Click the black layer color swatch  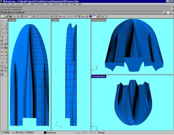coord(45,133)
